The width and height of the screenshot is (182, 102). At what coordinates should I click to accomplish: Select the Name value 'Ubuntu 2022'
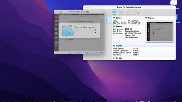(133, 21)
